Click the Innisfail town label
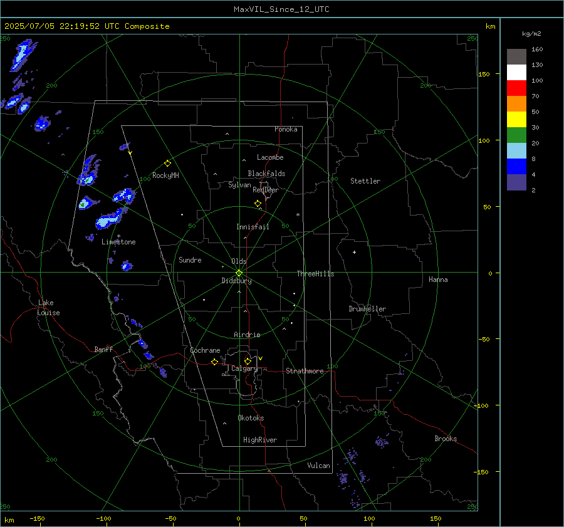 (x=253, y=227)
